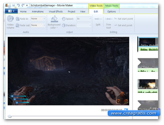Viewport: 164px width, 125px height.
Task: Undo the last action
Action: pos(18,5)
